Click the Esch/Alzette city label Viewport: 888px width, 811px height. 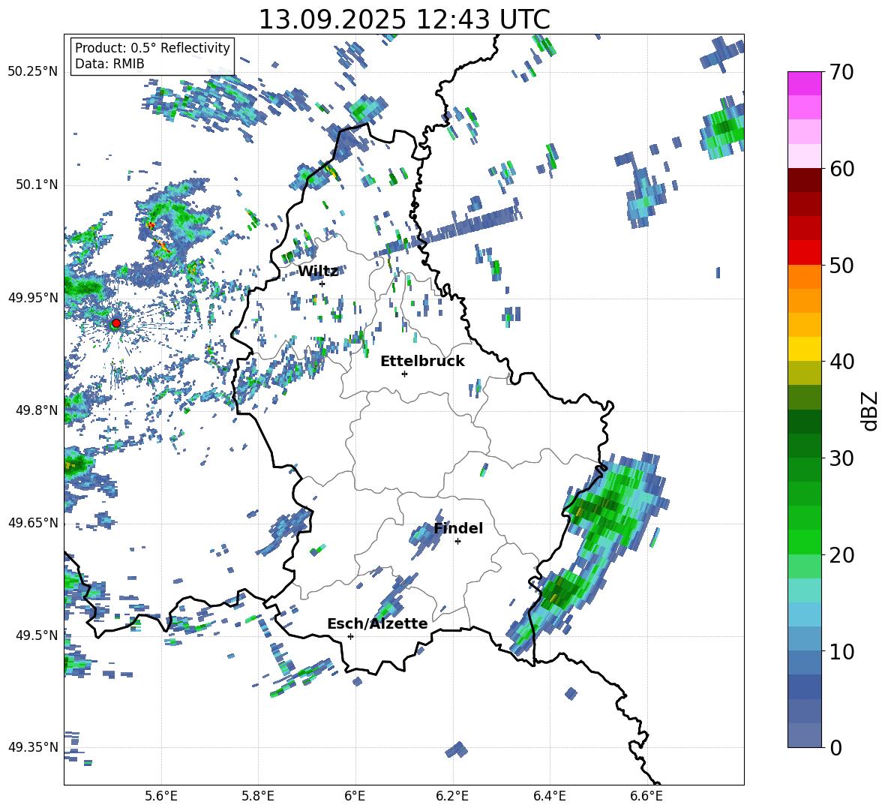coord(377,624)
